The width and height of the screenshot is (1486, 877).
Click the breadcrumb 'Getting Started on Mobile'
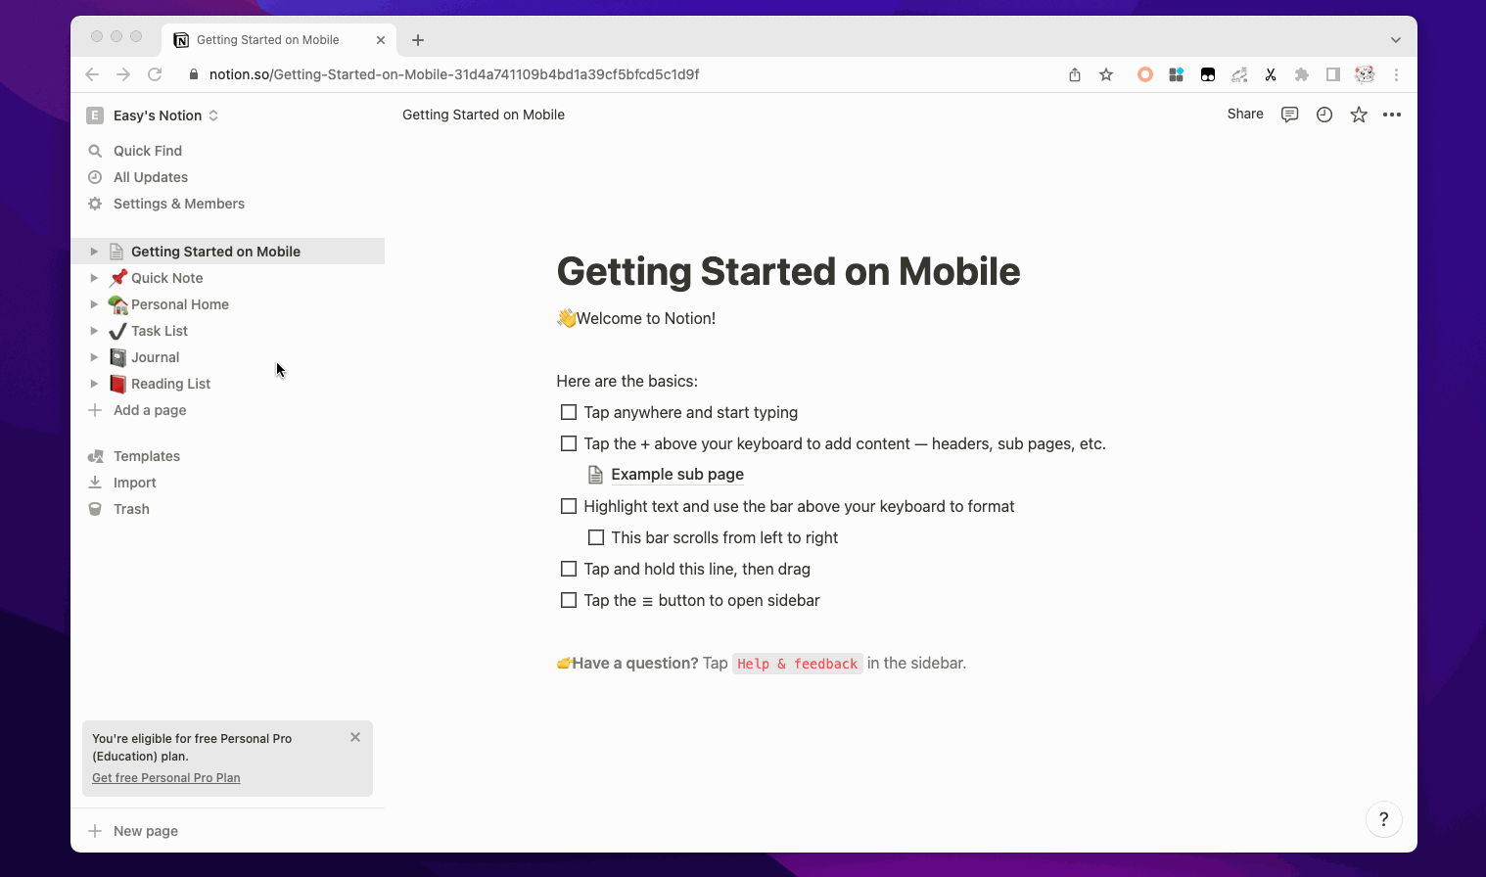point(484,115)
